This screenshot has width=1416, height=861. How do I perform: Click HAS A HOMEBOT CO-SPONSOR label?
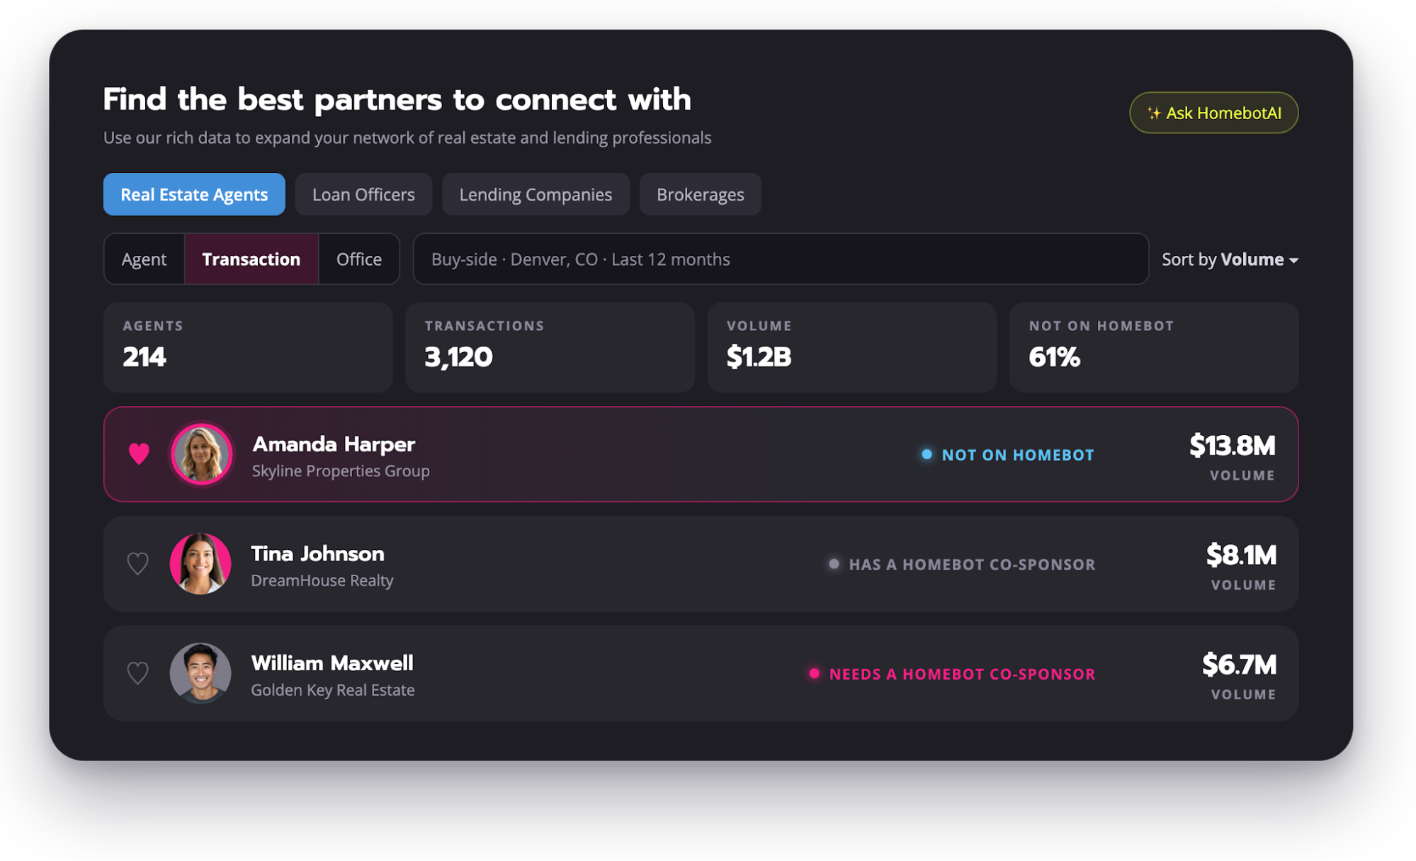pyautogui.click(x=972, y=565)
